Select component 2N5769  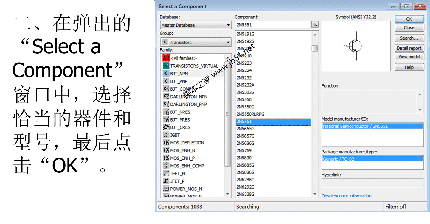[x=244, y=150]
